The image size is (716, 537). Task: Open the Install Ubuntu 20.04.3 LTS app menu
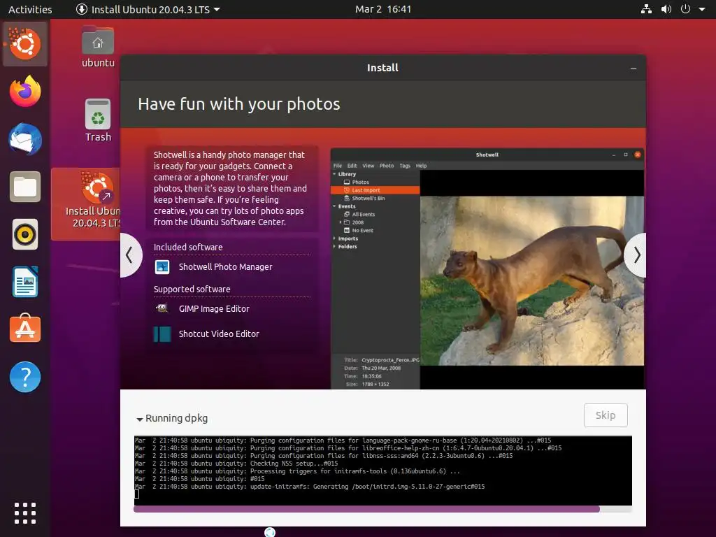[148, 9]
